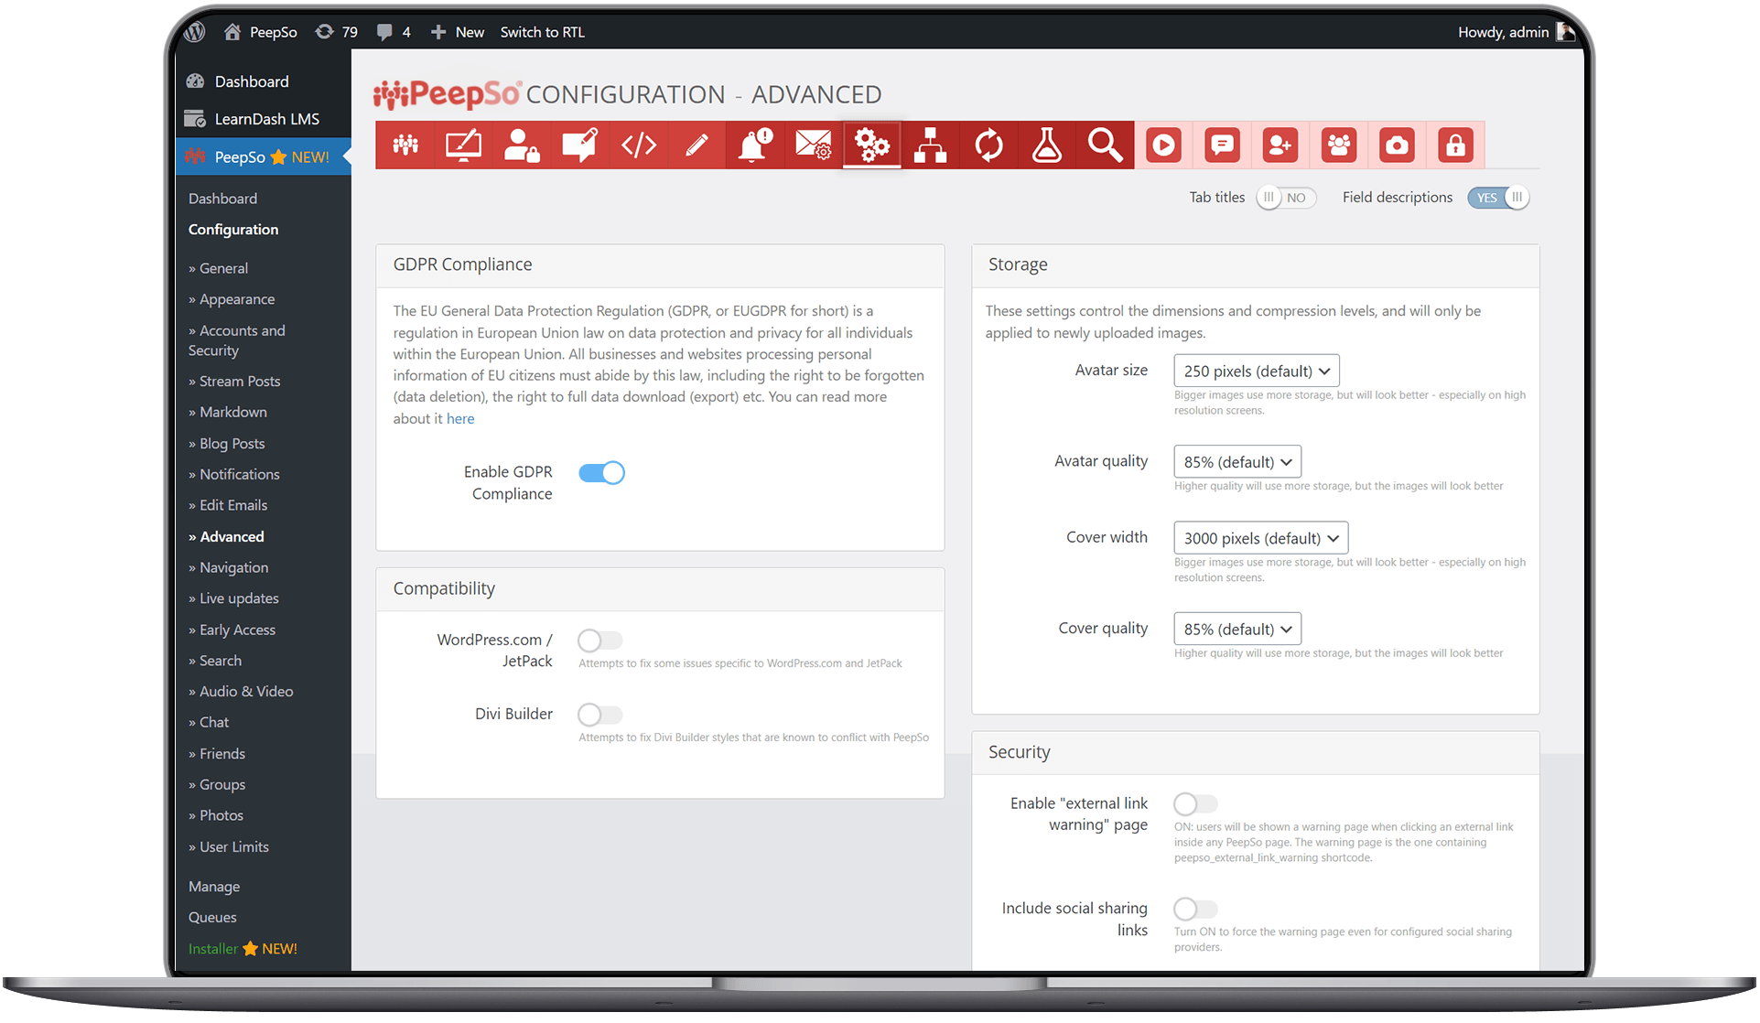Open the General config tab with people icon
Viewport: 1760px width, 1023px height.
click(405, 145)
